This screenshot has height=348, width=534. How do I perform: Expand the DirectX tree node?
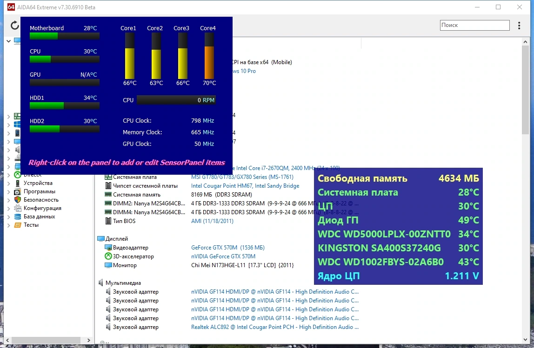coord(8,176)
